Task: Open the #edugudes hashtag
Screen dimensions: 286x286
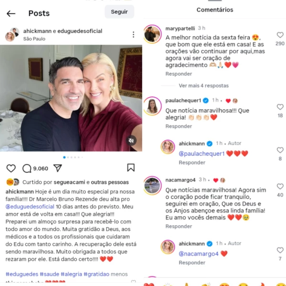Action: coord(22,274)
